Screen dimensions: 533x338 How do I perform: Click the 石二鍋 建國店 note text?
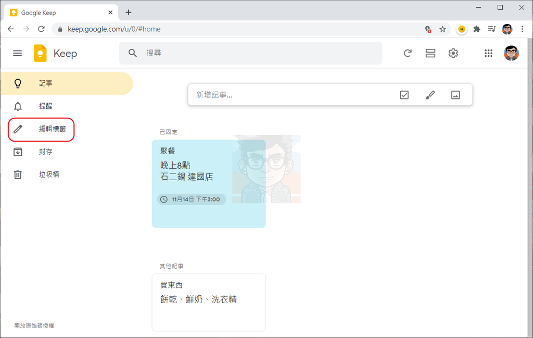point(187,177)
